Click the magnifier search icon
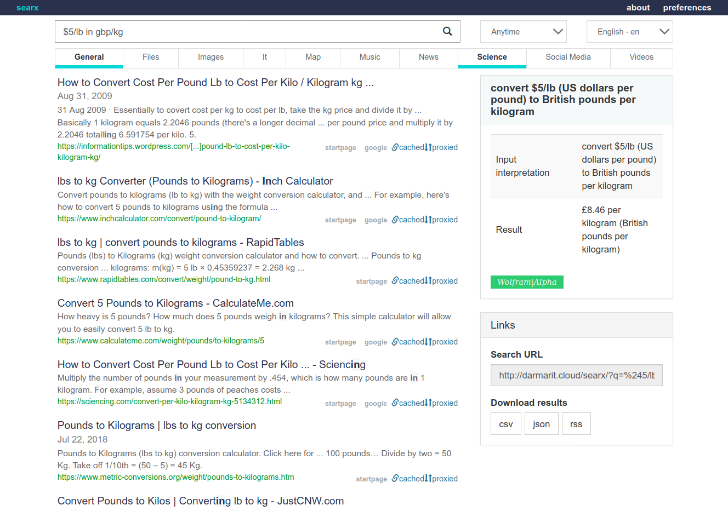Viewport: 728px width, 511px height. tap(447, 31)
